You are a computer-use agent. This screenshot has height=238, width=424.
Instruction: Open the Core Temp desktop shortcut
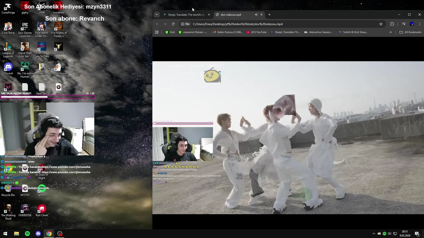pyautogui.click(x=8, y=28)
